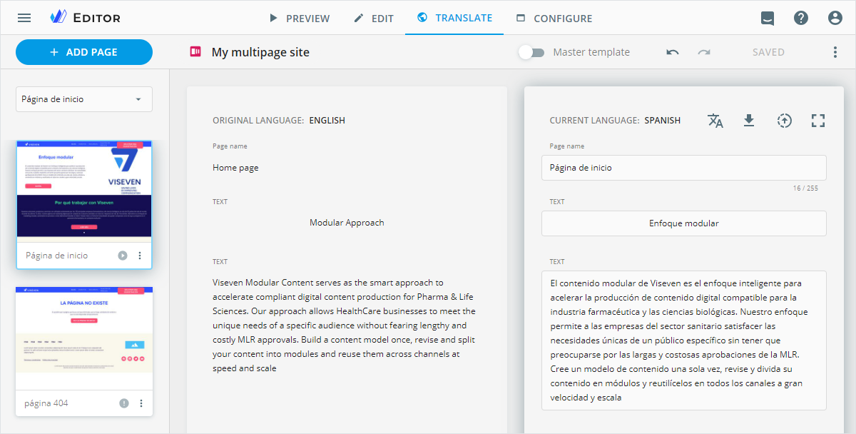This screenshot has height=434, width=856.
Task: Click the Add Page button
Action: click(84, 52)
